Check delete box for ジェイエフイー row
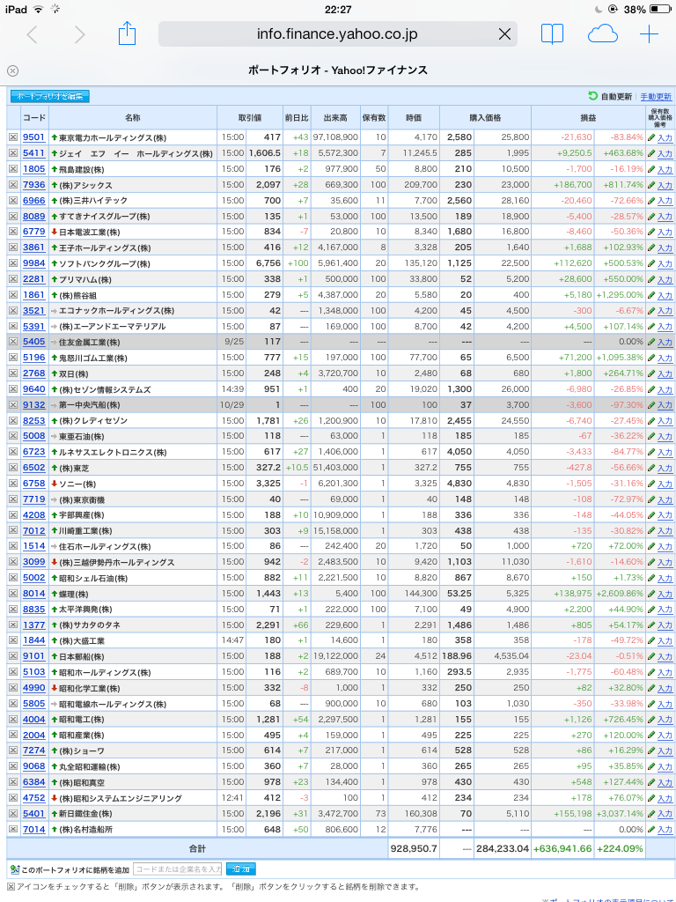The image size is (676, 902). [x=12, y=153]
